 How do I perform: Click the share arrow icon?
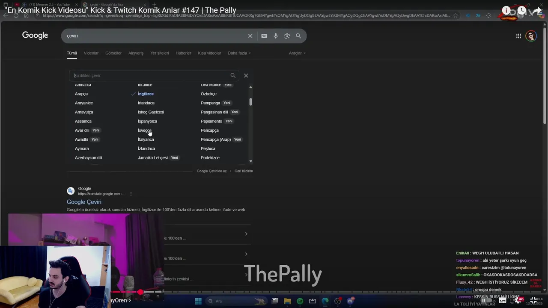click(x=538, y=10)
